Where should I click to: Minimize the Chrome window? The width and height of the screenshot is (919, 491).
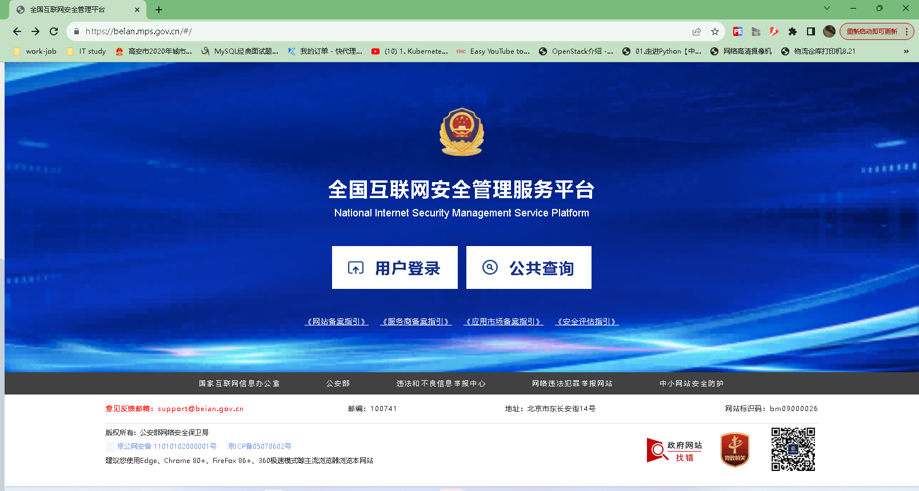click(853, 8)
